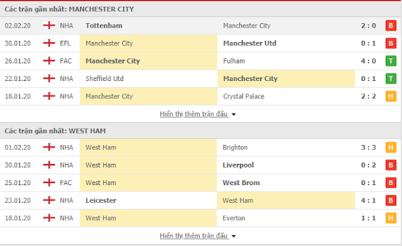The height and width of the screenshot is (246, 402).
Task: Open the first 'Hiển thị thêm trận đấu' link
Action: point(193,114)
